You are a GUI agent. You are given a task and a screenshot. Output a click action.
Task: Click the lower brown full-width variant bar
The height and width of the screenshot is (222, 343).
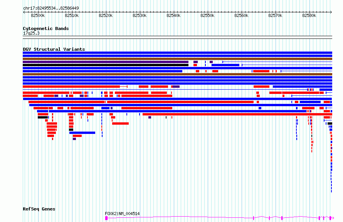point(177,74)
